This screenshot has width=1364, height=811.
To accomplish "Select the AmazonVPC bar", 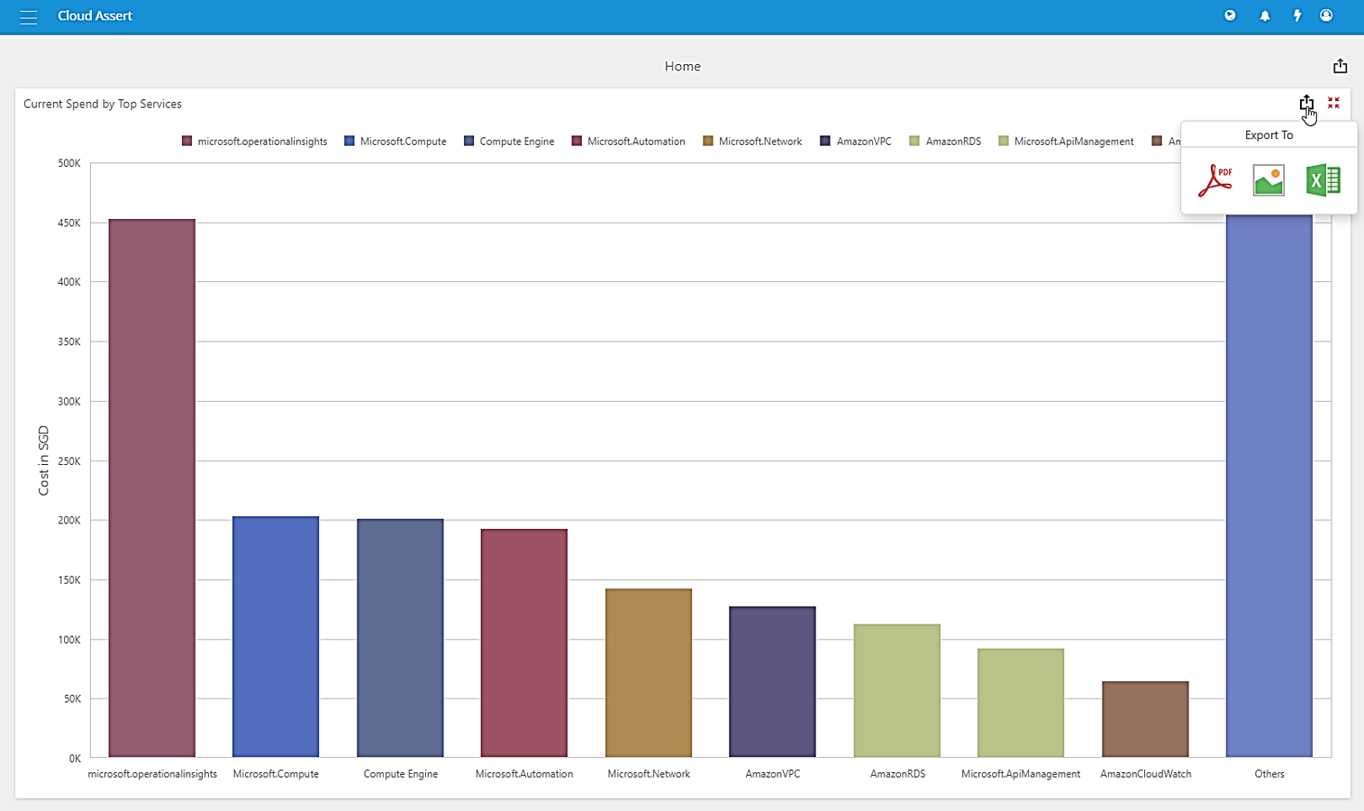I will pyautogui.click(x=773, y=681).
